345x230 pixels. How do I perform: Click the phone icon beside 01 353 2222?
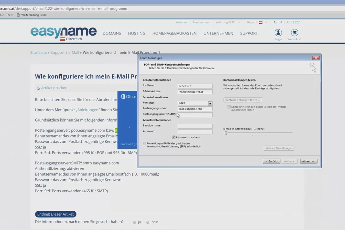point(275,22)
